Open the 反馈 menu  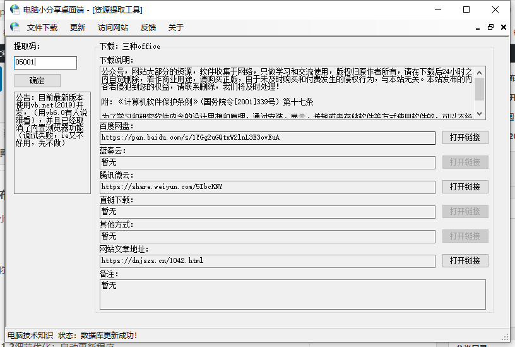148,28
